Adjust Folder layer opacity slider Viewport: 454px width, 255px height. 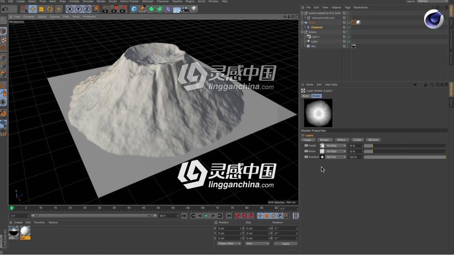pos(405,146)
